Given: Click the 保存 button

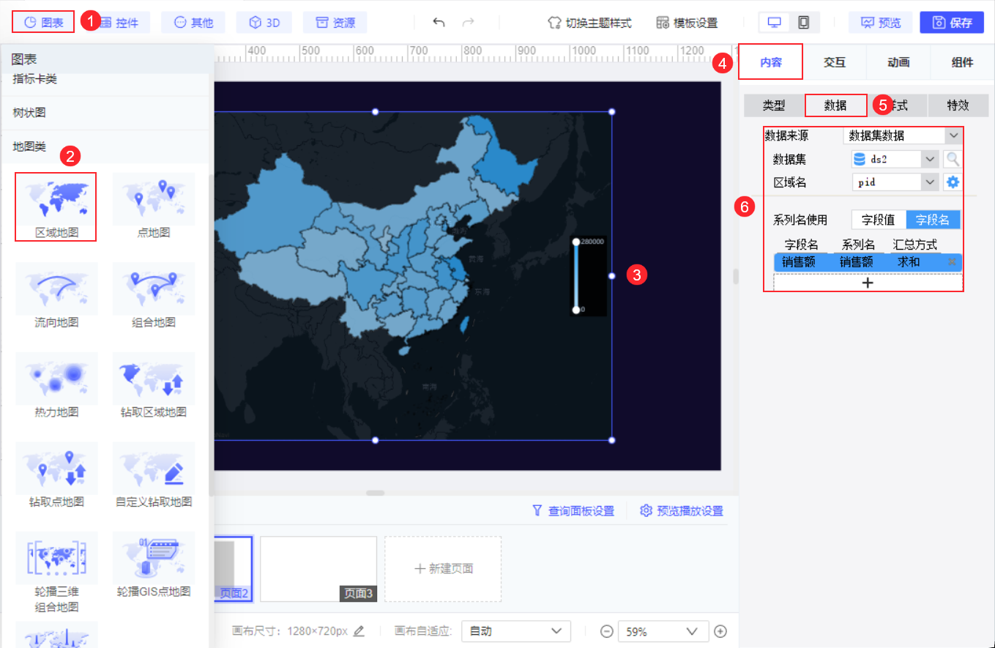Looking at the screenshot, I should (x=952, y=23).
